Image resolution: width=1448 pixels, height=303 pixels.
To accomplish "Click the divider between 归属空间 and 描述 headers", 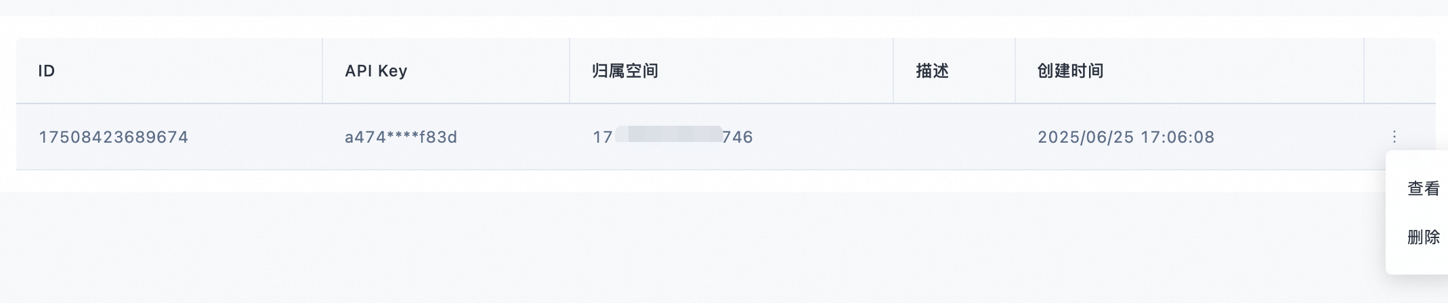I will (893, 71).
